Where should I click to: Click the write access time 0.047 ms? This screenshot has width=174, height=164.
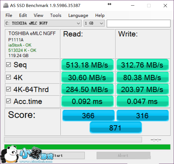pos(143,101)
